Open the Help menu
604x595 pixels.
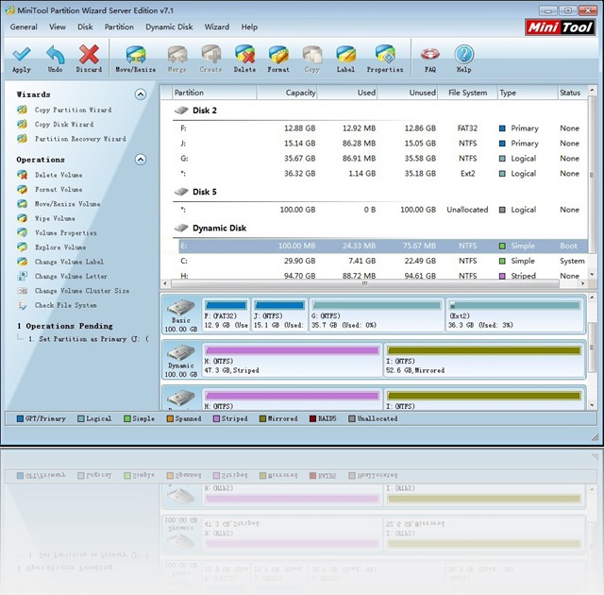[249, 27]
